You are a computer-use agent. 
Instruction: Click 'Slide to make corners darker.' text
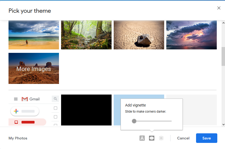[146, 112]
